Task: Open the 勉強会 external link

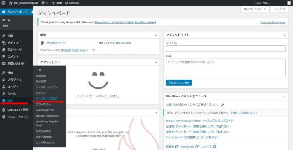Action: click(x=172, y=147)
